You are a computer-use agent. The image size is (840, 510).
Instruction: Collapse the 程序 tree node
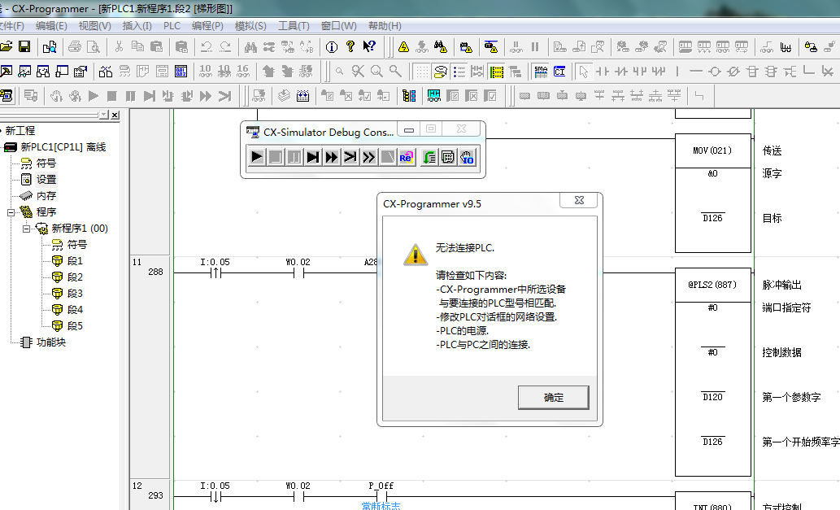click(x=11, y=212)
